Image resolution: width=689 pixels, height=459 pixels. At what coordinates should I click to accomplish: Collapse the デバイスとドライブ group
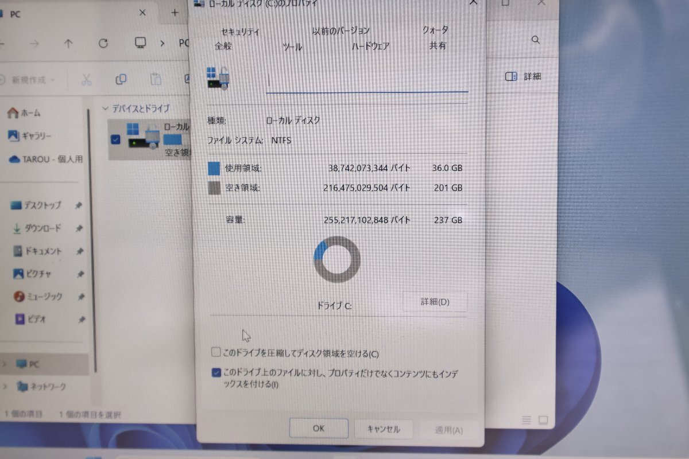tap(105, 108)
